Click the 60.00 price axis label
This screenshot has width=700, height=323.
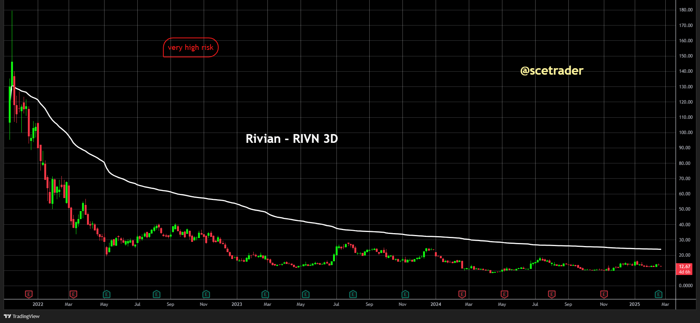pyautogui.click(x=685, y=194)
